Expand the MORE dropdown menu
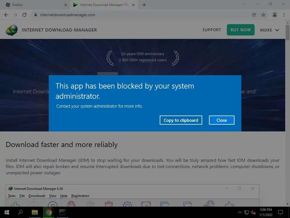 point(270,30)
